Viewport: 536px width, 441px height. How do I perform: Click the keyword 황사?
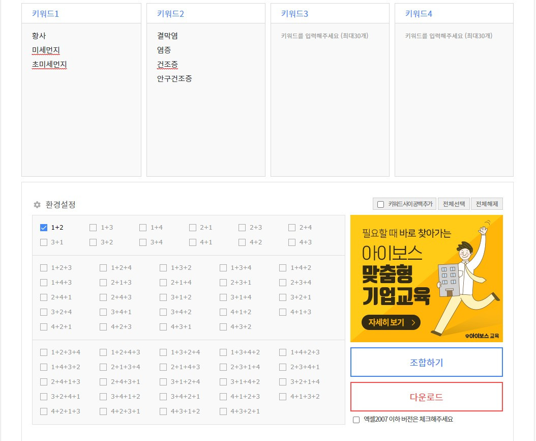[39, 36]
